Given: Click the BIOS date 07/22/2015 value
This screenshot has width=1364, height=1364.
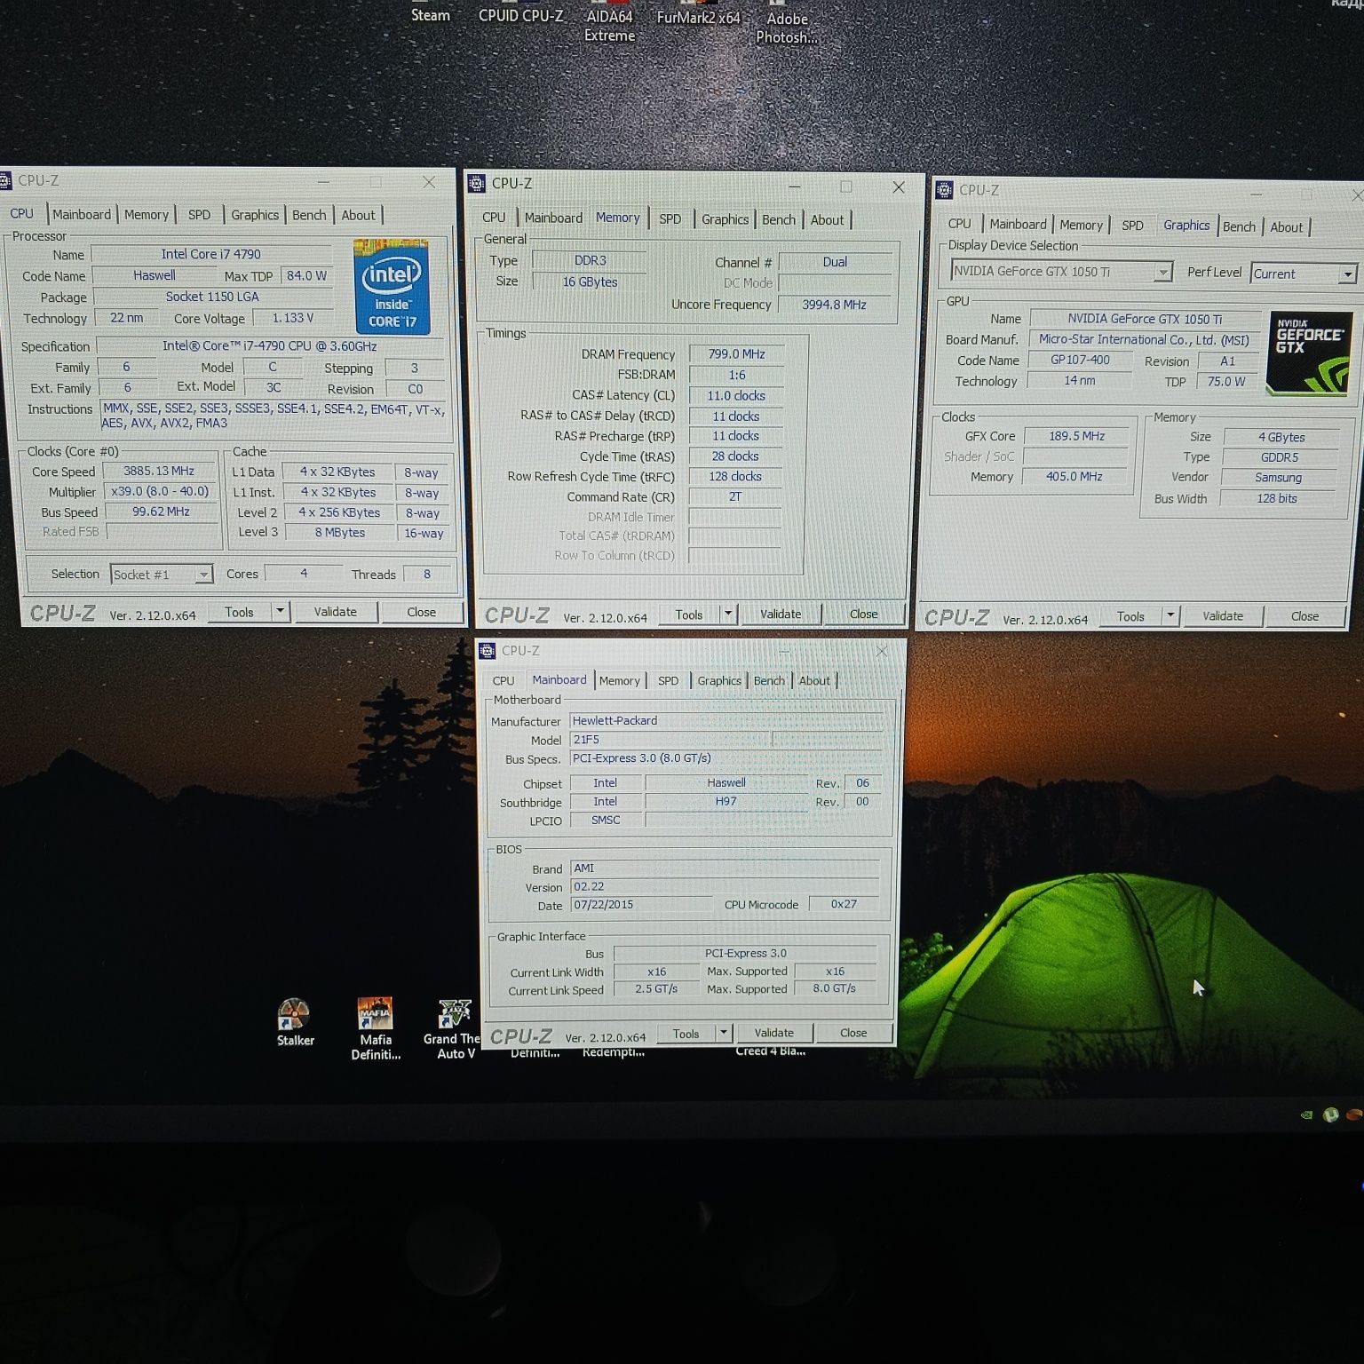Looking at the screenshot, I should pyautogui.click(x=641, y=905).
